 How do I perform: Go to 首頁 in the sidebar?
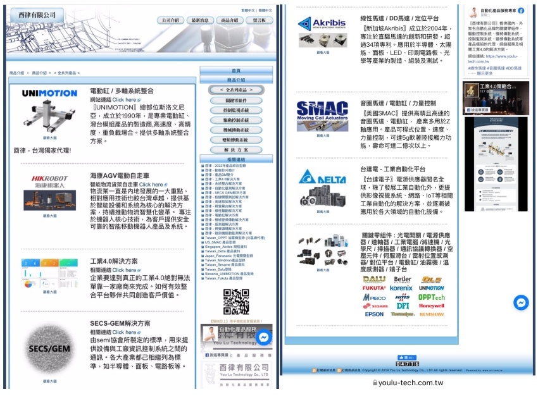[236, 71]
